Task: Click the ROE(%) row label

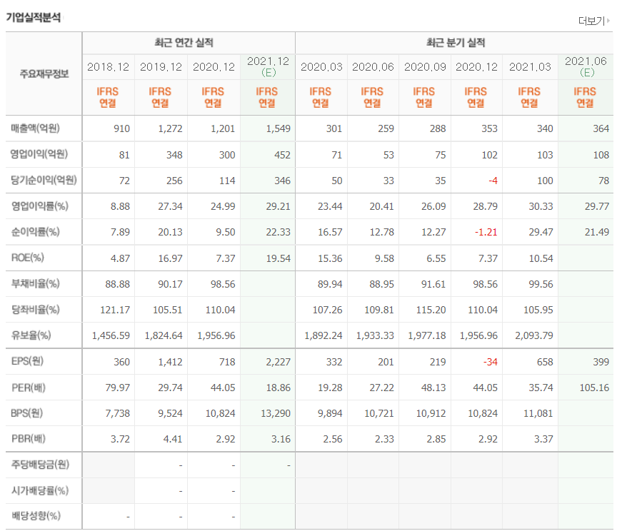Action: coord(27,258)
